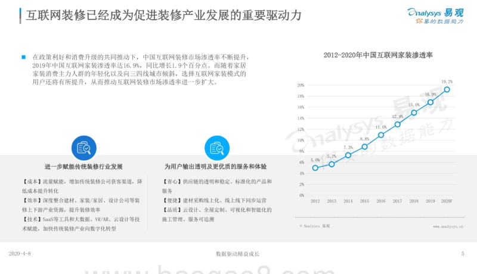477x274 pixels.
Task: Open the www.analysys.cn link
Action: coord(448,226)
